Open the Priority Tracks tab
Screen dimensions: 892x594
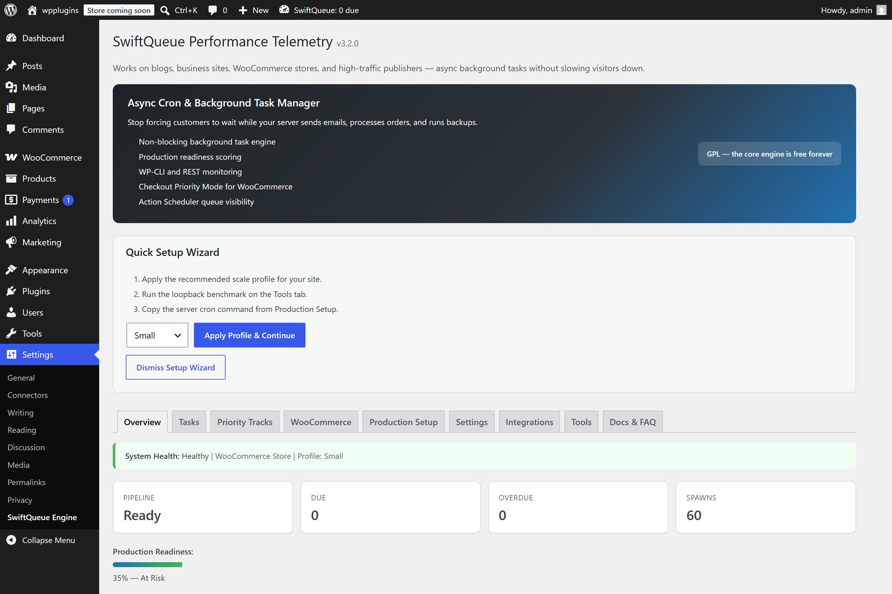click(245, 422)
